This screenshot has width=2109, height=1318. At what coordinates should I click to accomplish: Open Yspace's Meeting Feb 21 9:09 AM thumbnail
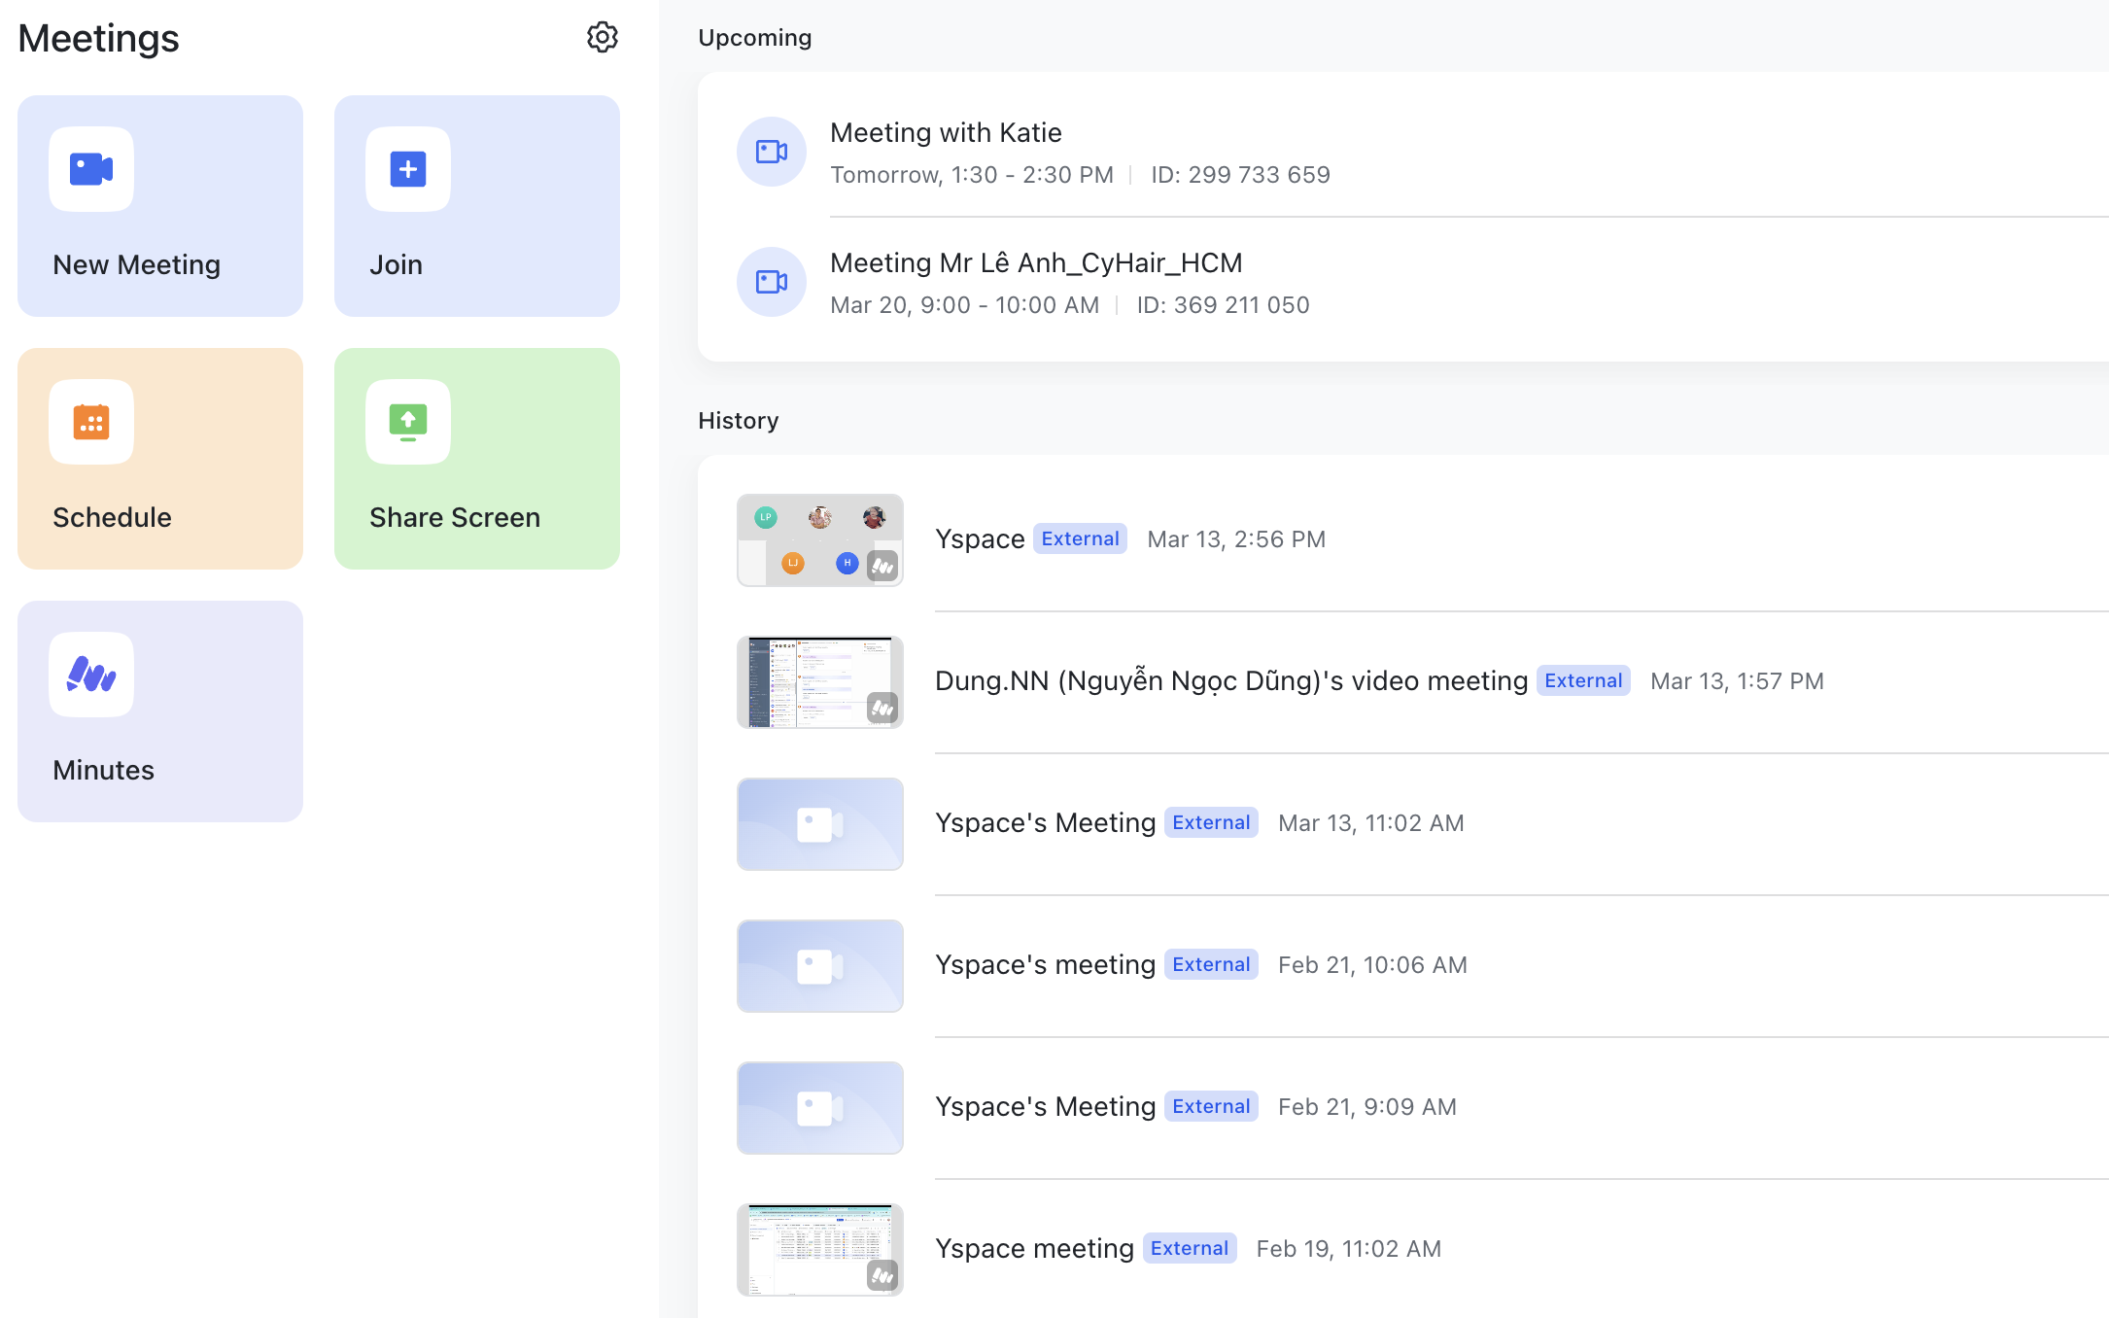point(820,1108)
